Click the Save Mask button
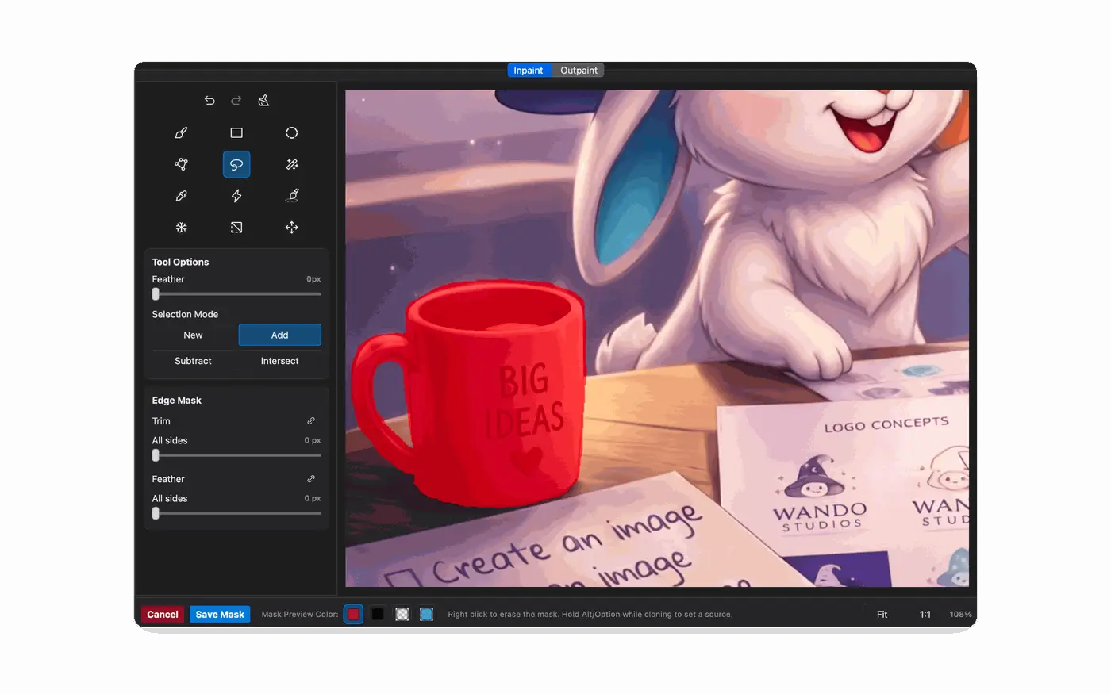The image size is (1111, 694). [220, 615]
